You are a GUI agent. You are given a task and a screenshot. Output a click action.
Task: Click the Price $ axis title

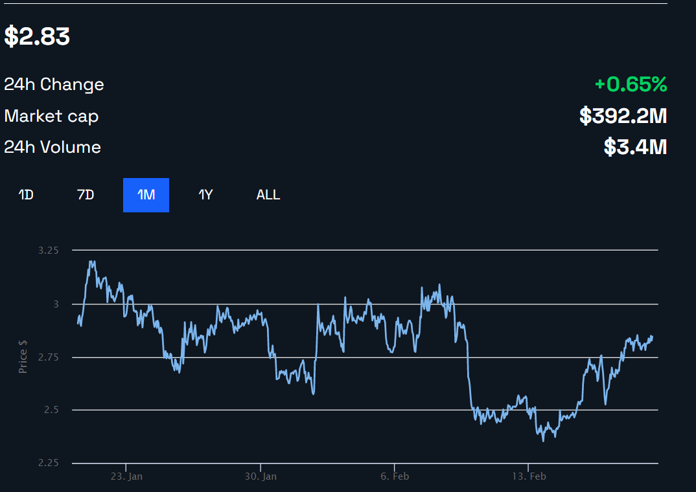click(23, 357)
